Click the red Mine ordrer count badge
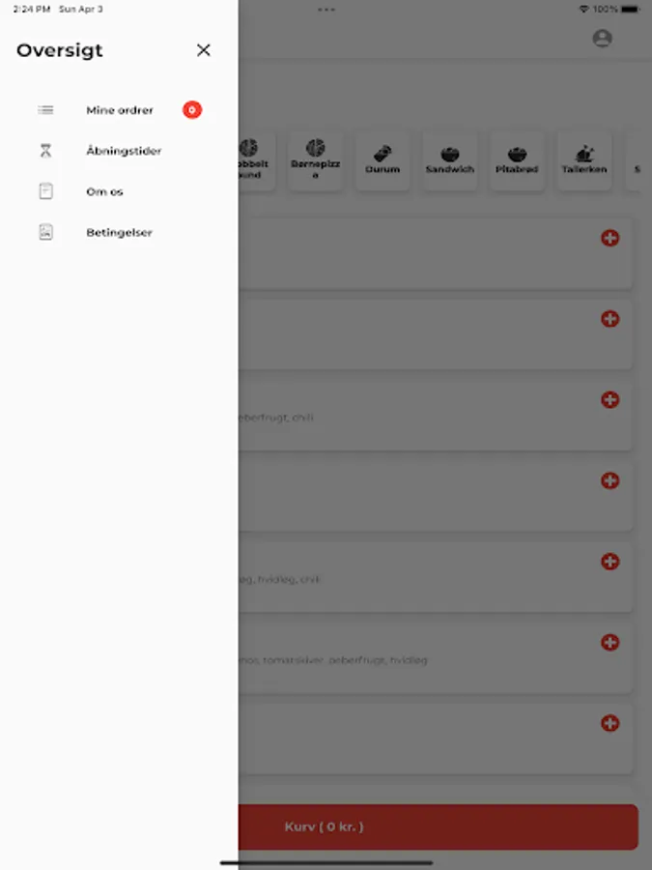 coord(192,110)
